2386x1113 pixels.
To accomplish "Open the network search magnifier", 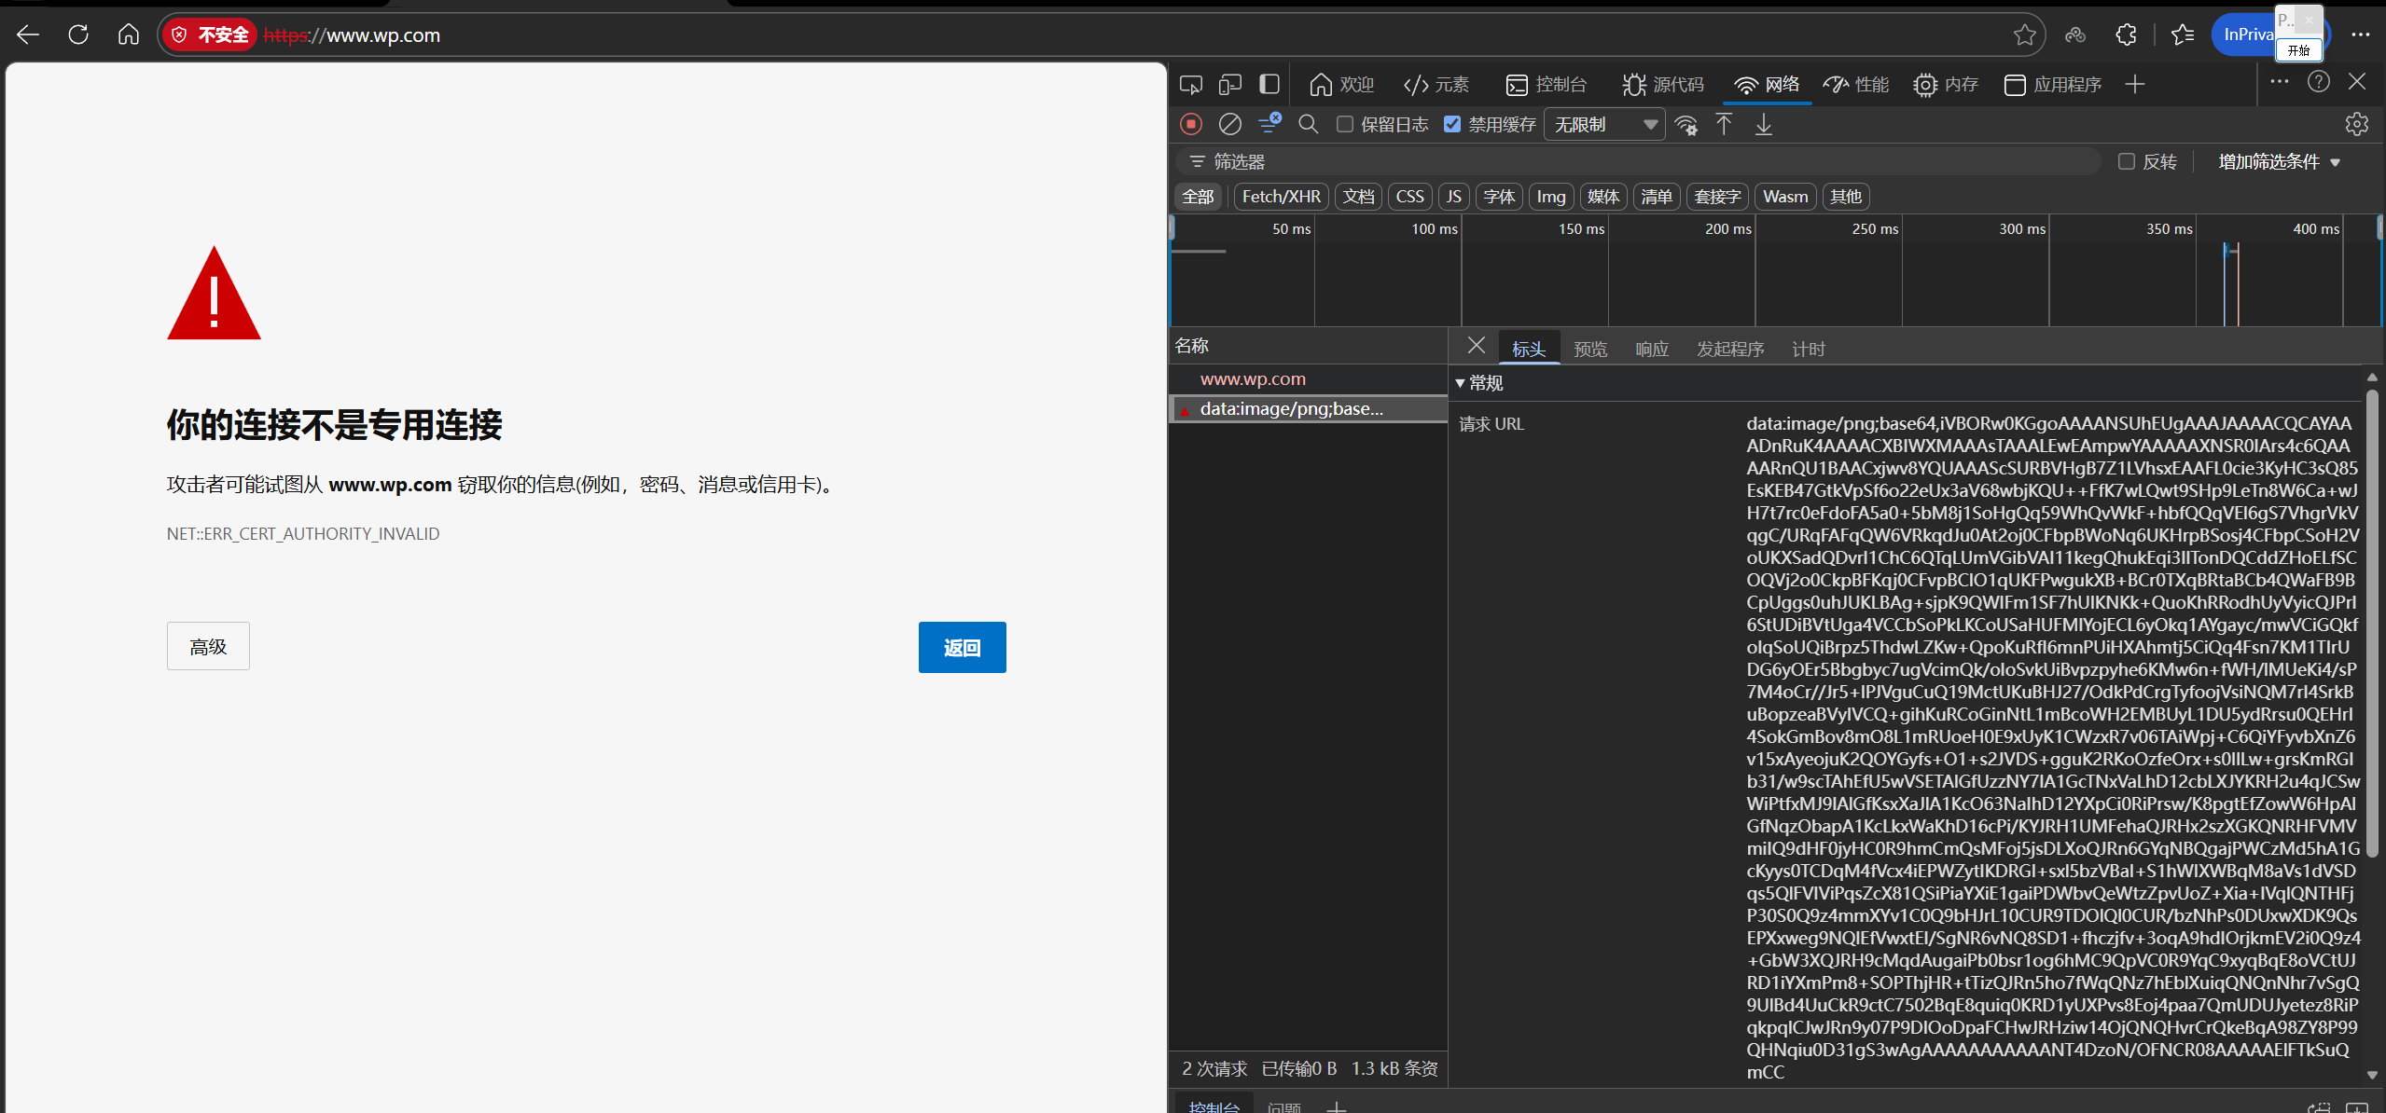I will pos(1308,124).
